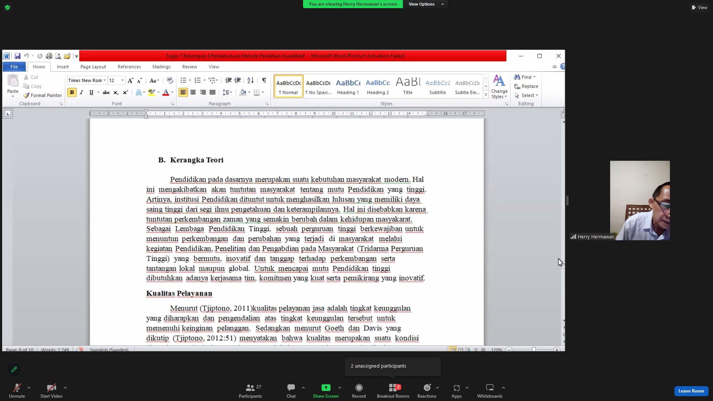Viewport: 713px width, 401px height.
Task: Switch to the Review tab
Action: (190, 67)
